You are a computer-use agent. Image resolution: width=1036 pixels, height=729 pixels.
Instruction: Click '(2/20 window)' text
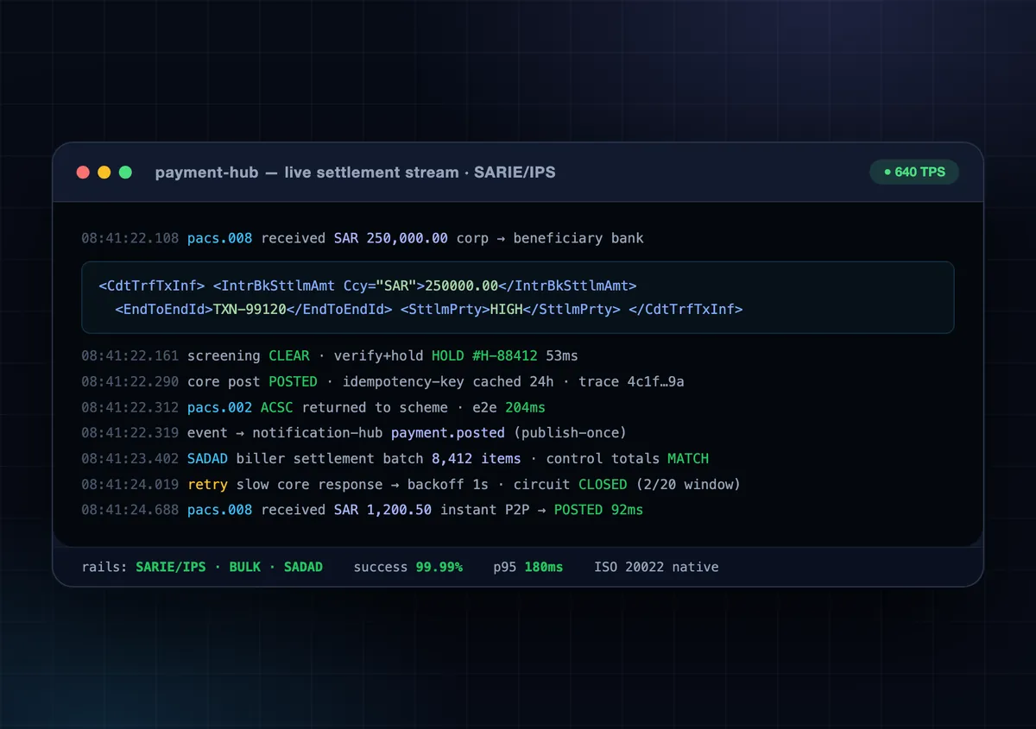click(x=688, y=485)
